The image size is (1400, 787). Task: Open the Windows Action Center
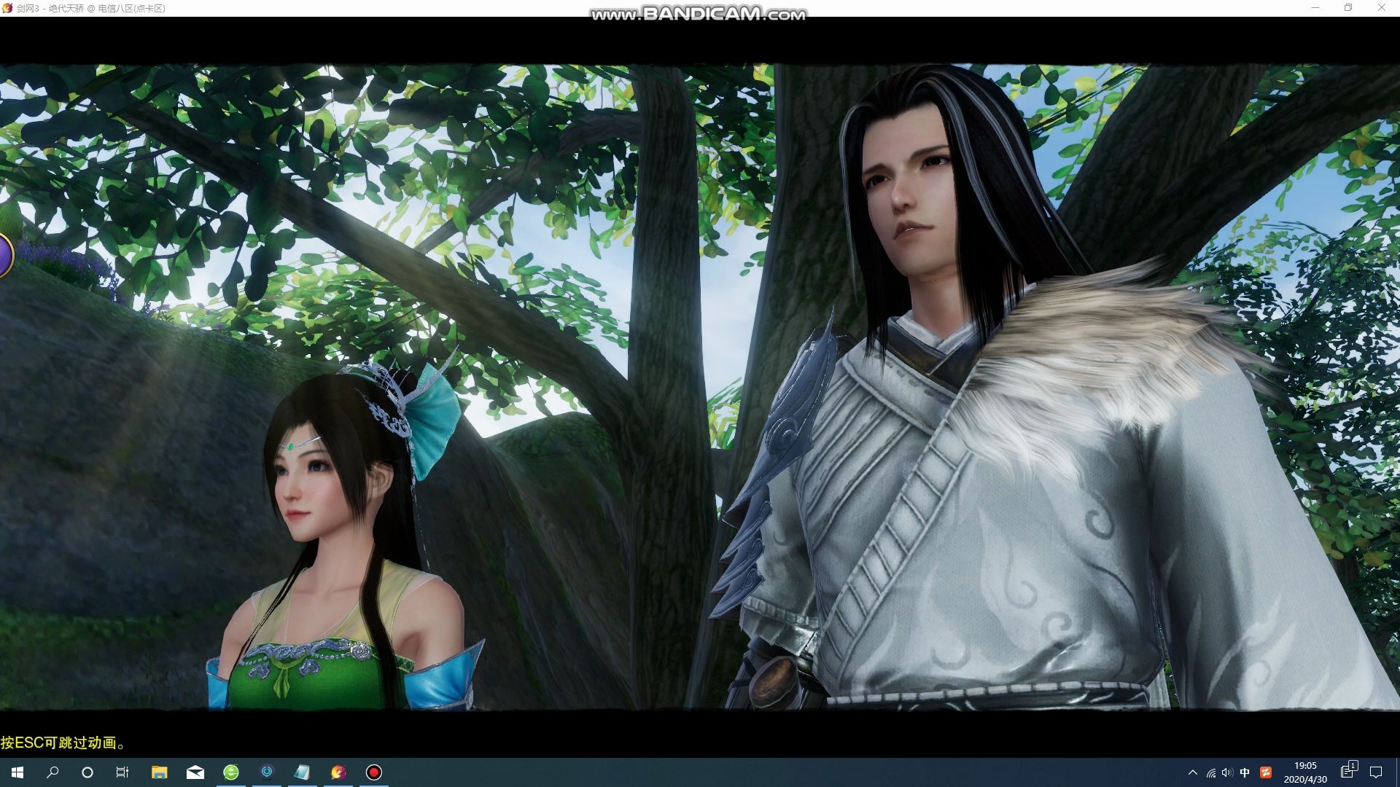[1376, 772]
